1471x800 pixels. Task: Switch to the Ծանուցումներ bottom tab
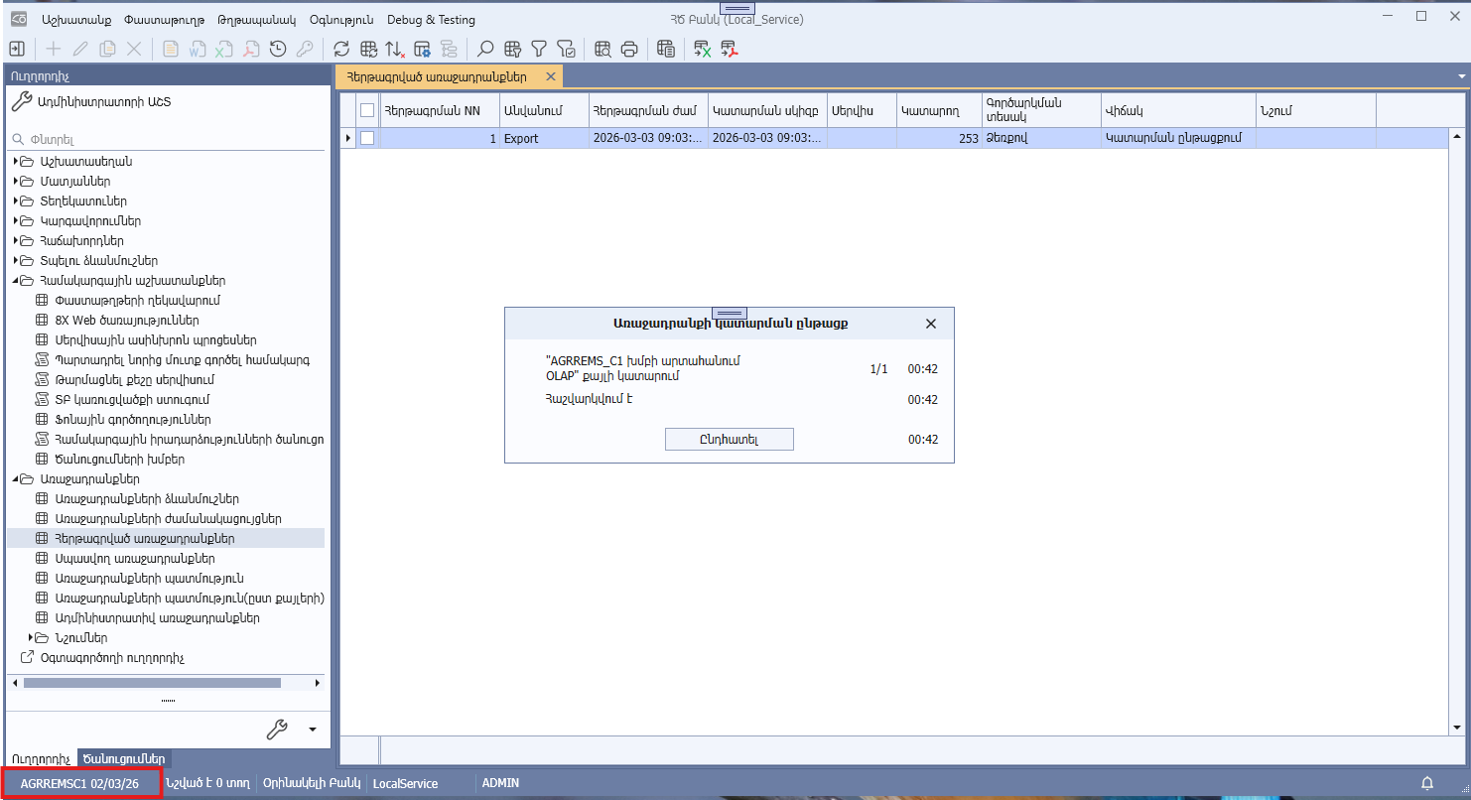[x=124, y=759]
